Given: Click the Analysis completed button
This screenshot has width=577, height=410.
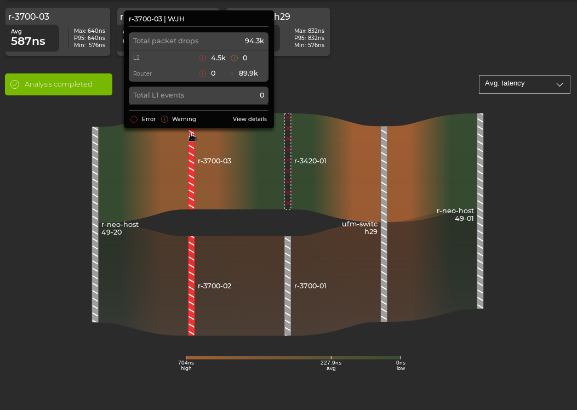Looking at the screenshot, I should tap(58, 84).
